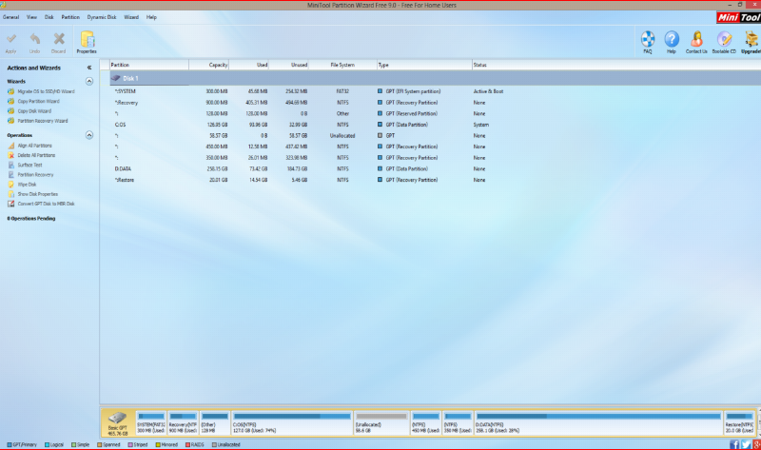Click the Capacity column header
The height and width of the screenshot is (450, 761).
218,65
